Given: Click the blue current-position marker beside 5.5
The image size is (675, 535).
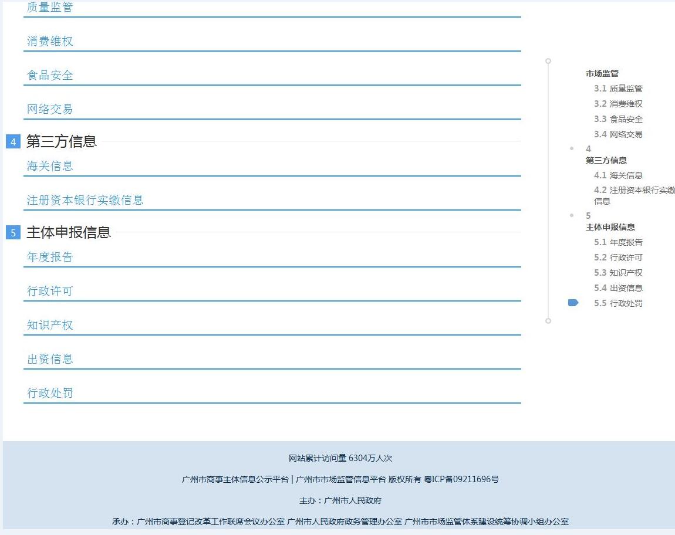Looking at the screenshot, I should pyautogui.click(x=573, y=303).
